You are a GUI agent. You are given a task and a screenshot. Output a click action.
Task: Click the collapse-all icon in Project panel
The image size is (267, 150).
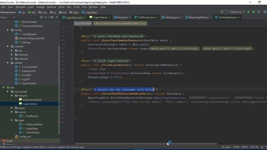[x=46, y=17]
